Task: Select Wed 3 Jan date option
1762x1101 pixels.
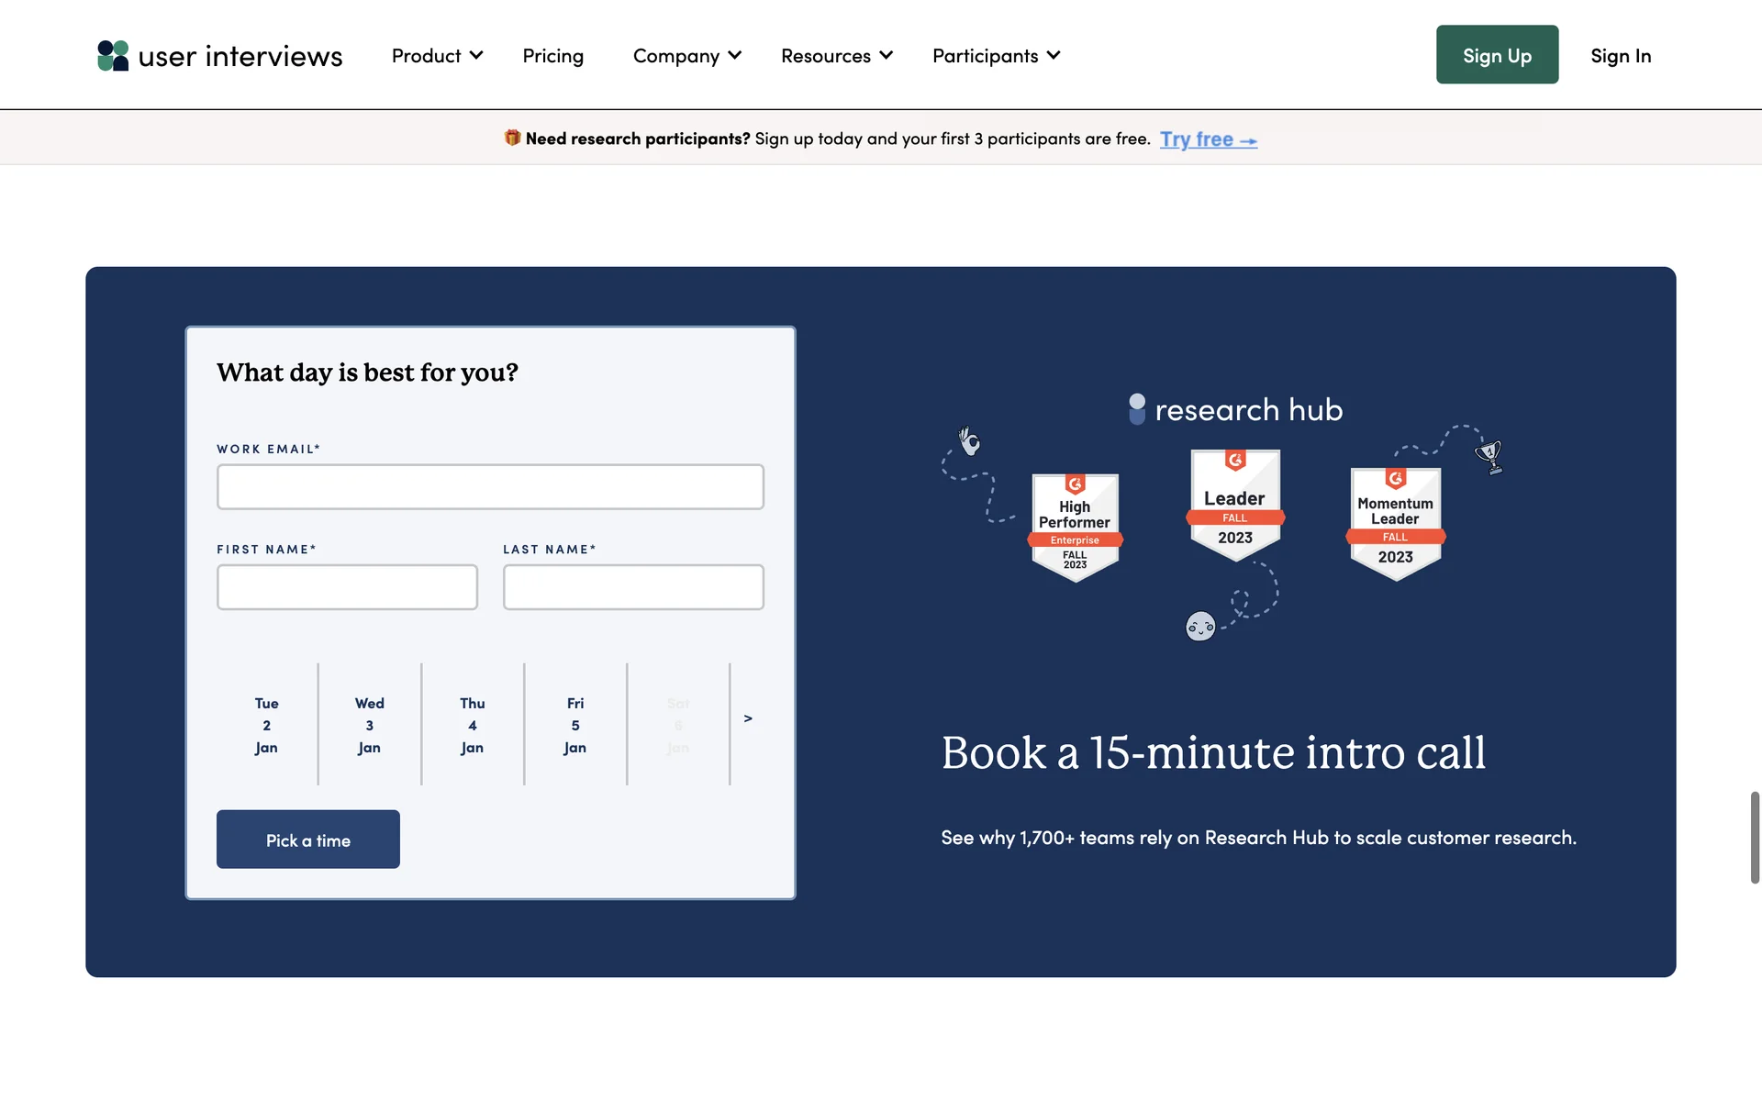Action: coord(369,725)
